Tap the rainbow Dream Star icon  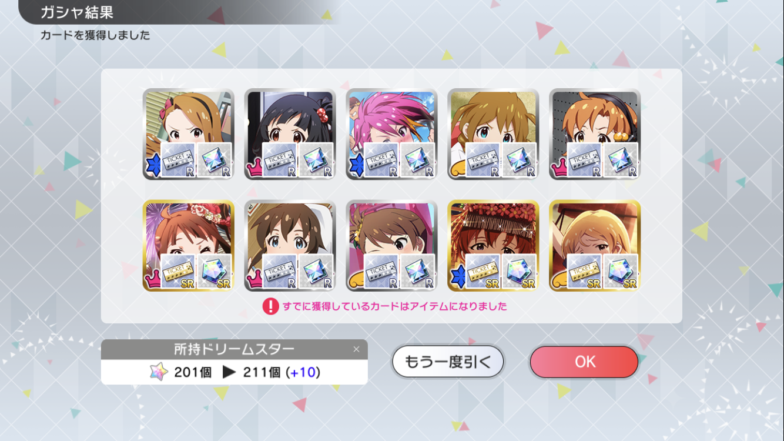158,372
